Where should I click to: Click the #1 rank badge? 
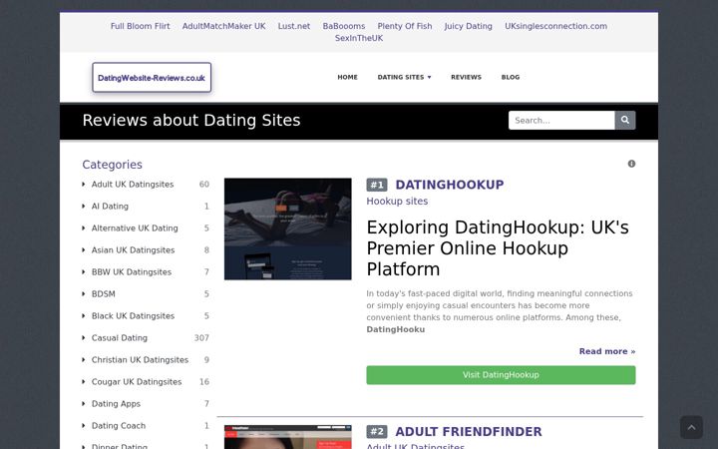377,185
